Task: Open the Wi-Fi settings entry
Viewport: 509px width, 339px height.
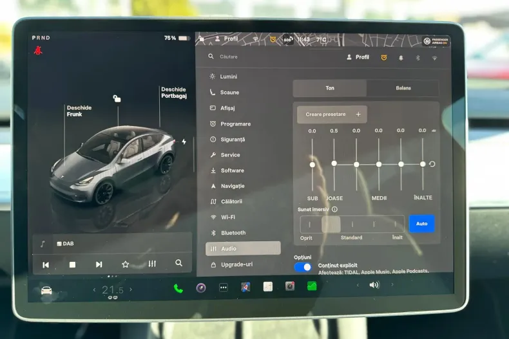Action: (223, 217)
